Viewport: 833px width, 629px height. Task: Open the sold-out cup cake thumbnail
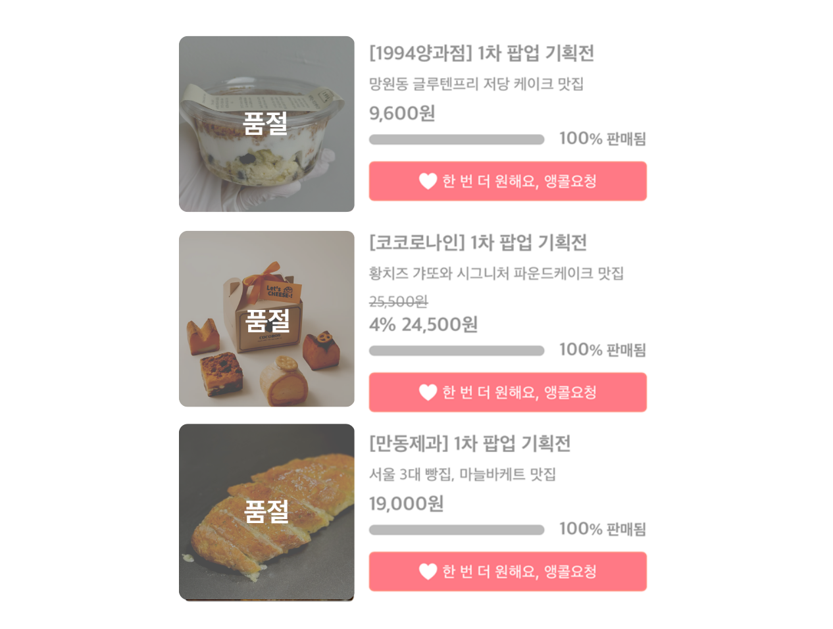[266, 124]
